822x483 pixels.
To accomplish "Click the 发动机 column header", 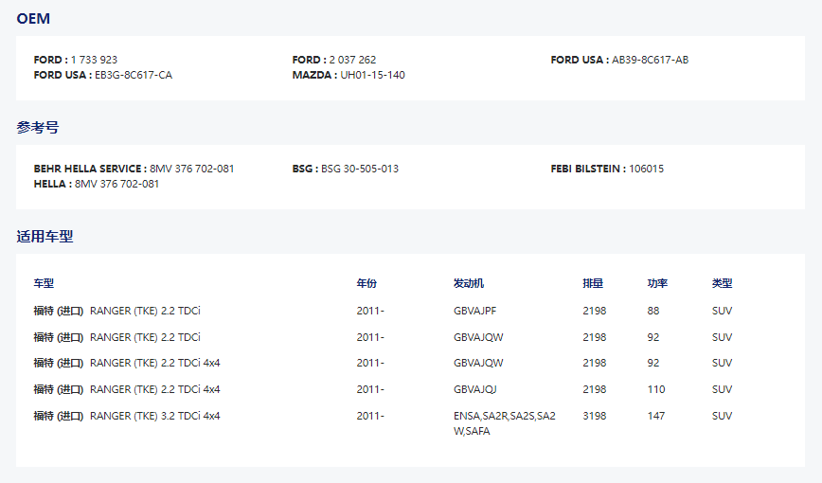I will [x=469, y=283].
